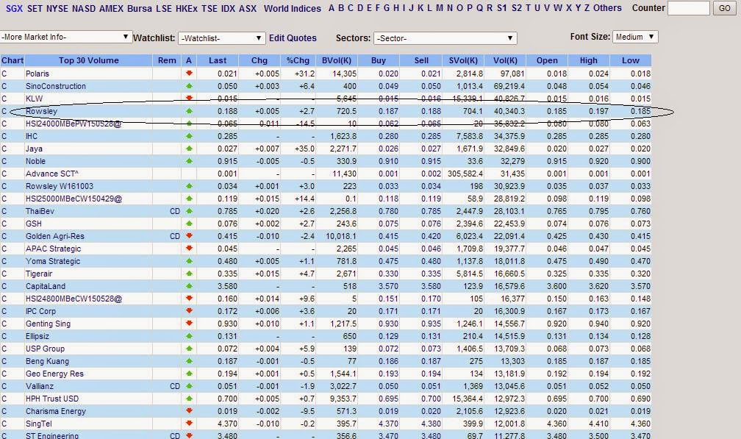Click the green up arrow for ThaiBev
The image size is (741, 439).
click(189, 211)
